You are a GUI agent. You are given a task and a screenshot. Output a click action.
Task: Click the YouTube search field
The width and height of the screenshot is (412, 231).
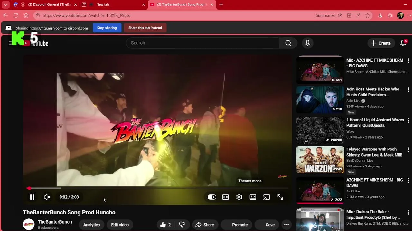pos(203,43)
